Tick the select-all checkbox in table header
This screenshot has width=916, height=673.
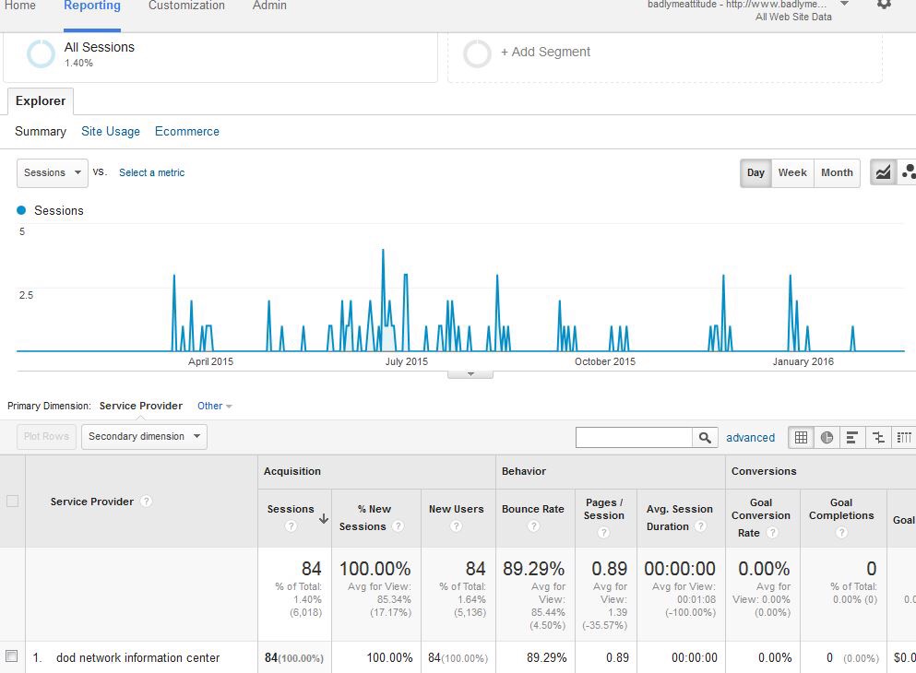(12, 502)
